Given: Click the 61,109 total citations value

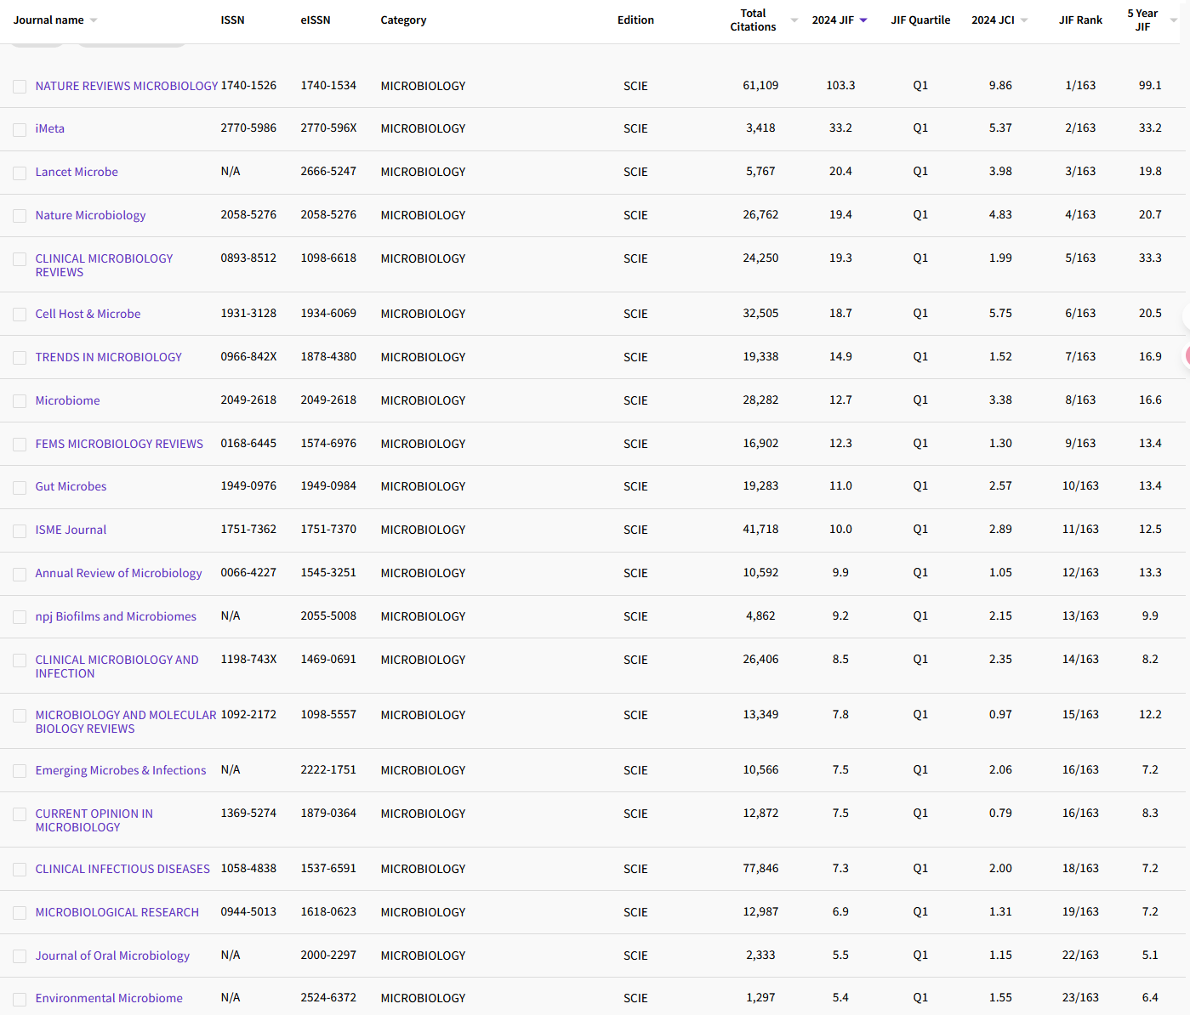Looking at the screenshot, I should (x=760, y=86).
